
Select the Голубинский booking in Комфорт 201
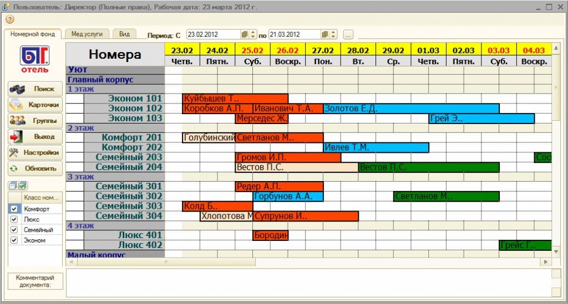209,138
